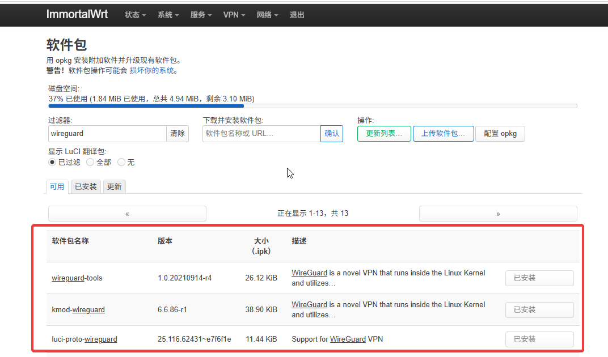The image size is (608, 357).
Task: Click the 11.44 KiB size value
Action: point(261,339)
